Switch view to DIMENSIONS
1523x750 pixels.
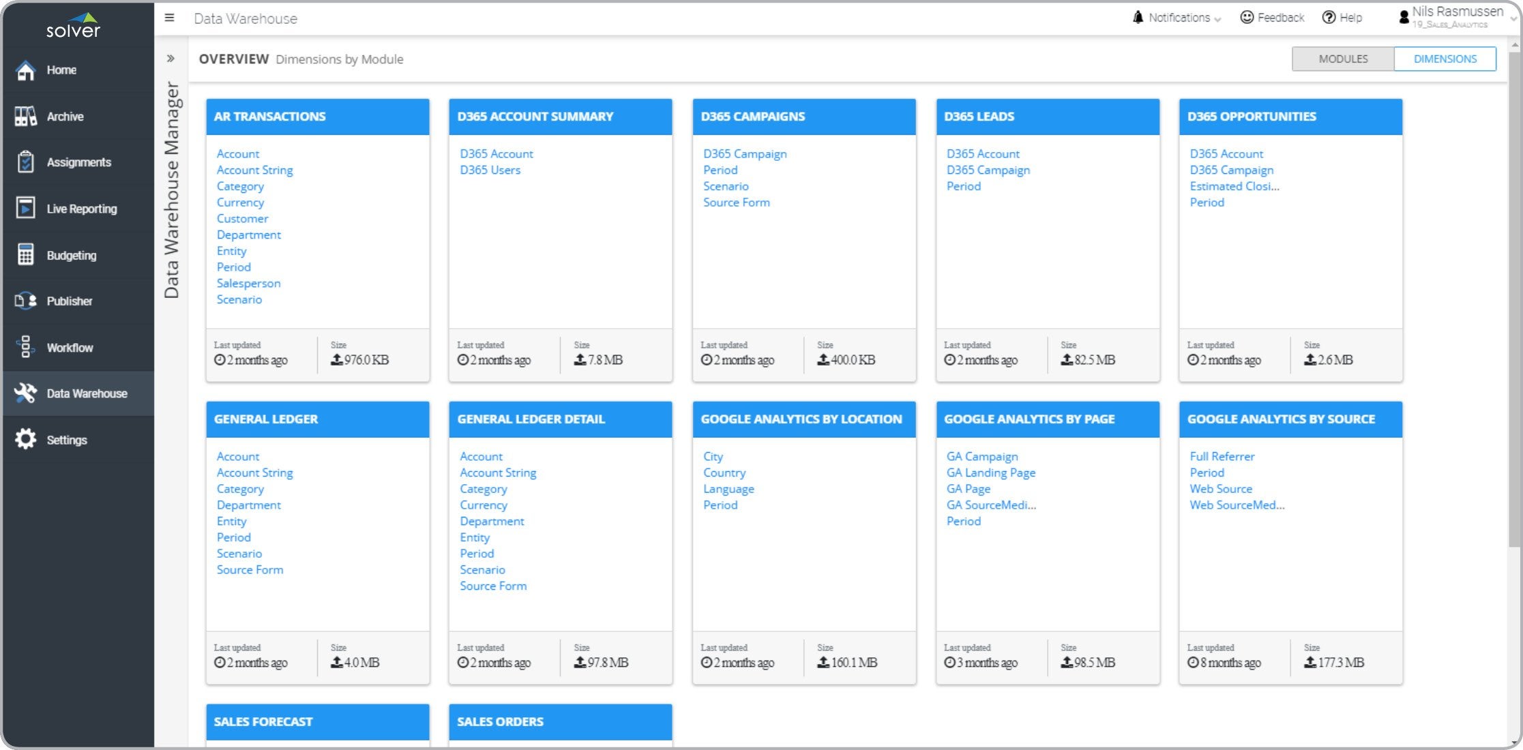coord(1445,59)
